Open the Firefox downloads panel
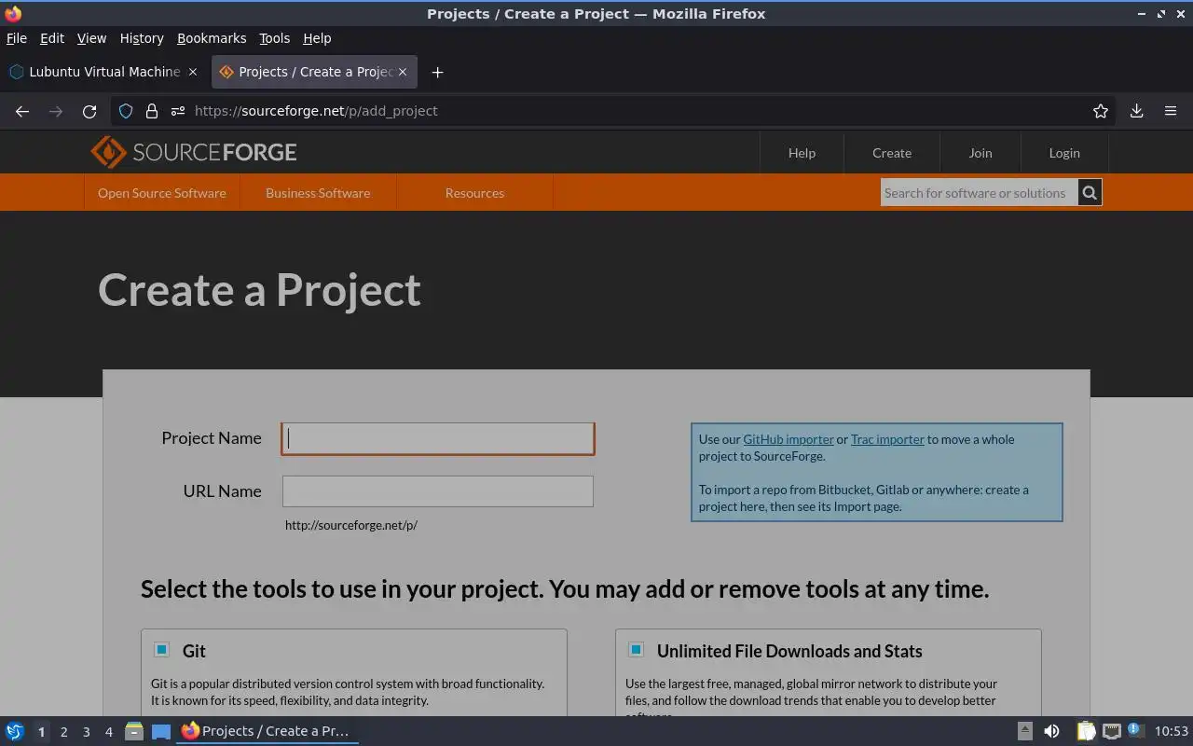 point(1137,111)
